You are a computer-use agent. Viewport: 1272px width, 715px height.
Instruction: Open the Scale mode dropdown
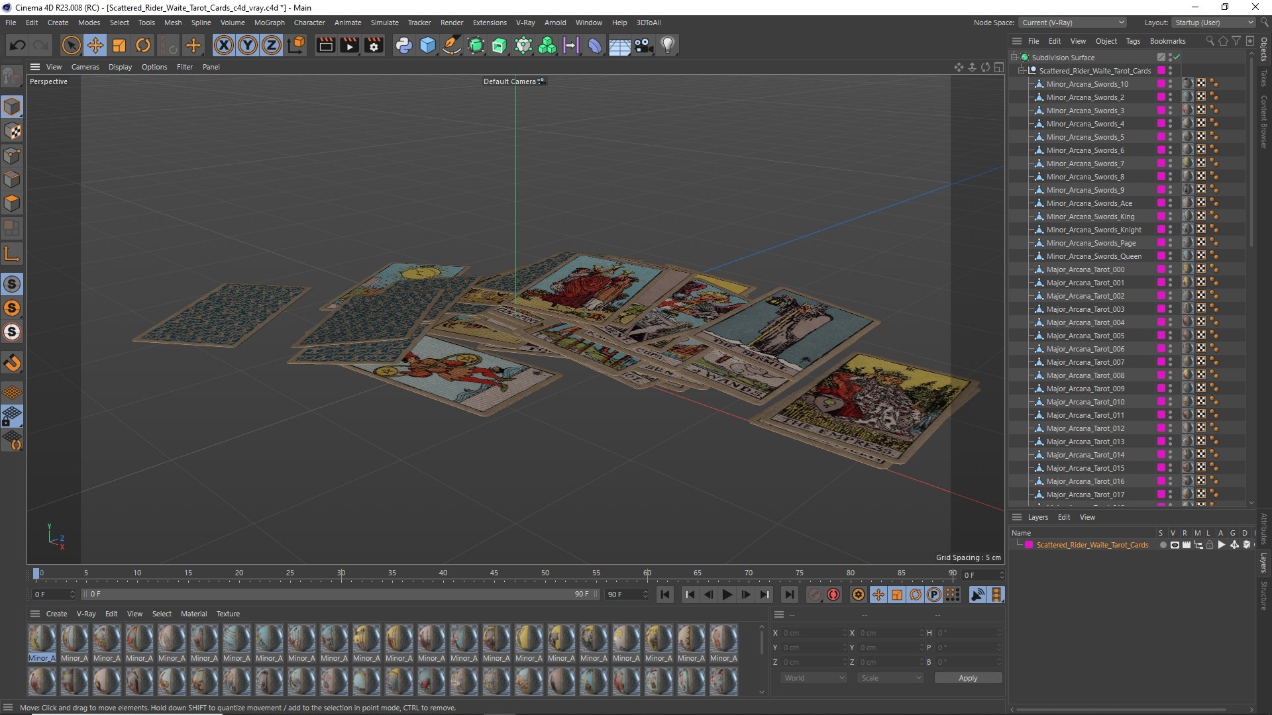(x=890, y=678)
